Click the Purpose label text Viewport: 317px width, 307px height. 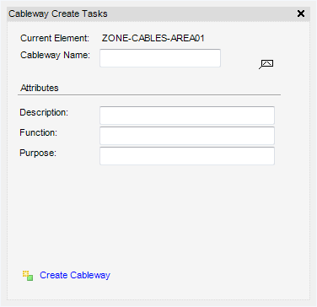point(38,153)
